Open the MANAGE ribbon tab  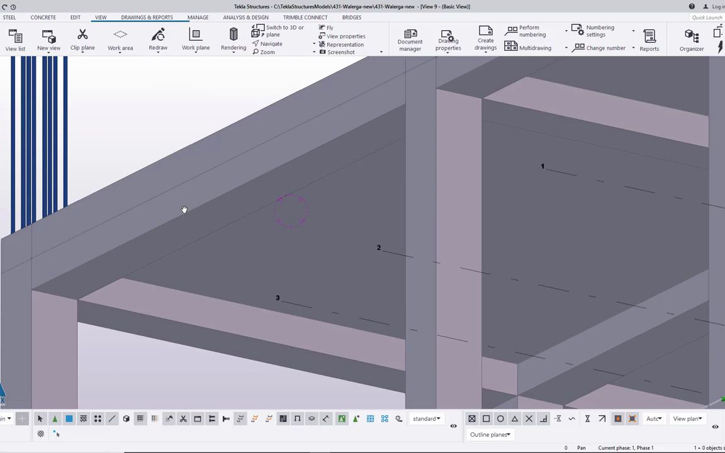[198, 18]
